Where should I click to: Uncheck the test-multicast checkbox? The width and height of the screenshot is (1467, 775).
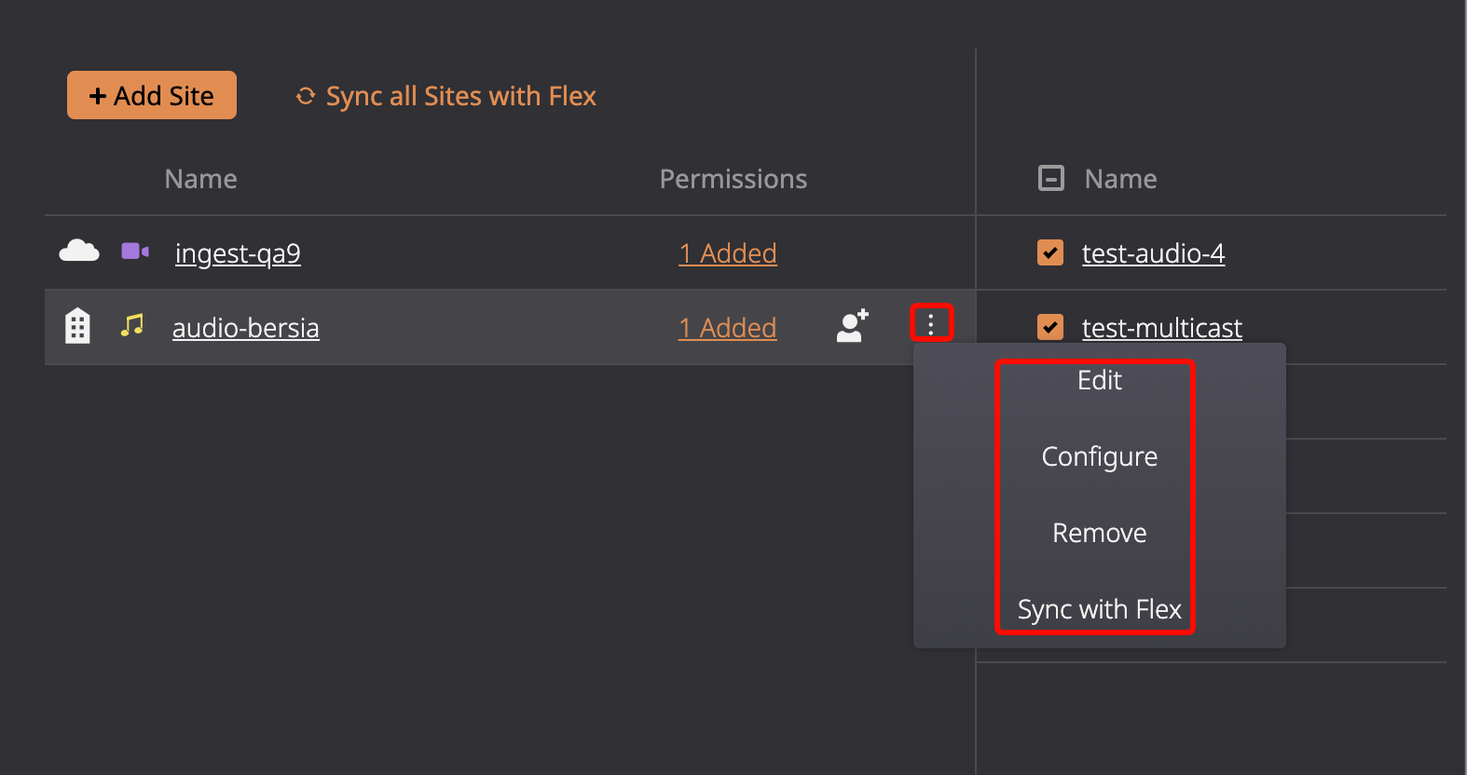click(1050, 327)
